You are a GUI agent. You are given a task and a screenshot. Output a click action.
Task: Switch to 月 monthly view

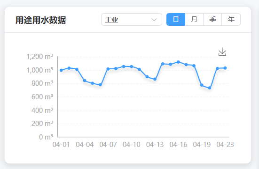click(194, 19)
